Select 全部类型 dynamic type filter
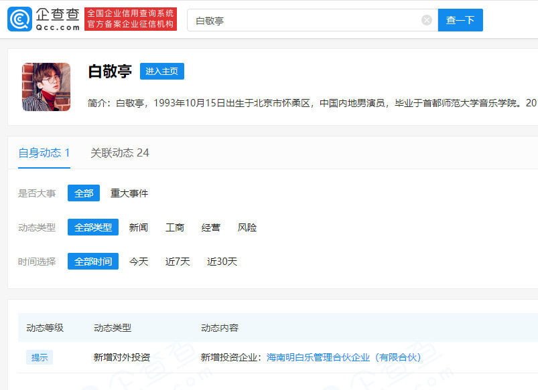The width and height of the screenshot is (538, 390). coord(93,227)
